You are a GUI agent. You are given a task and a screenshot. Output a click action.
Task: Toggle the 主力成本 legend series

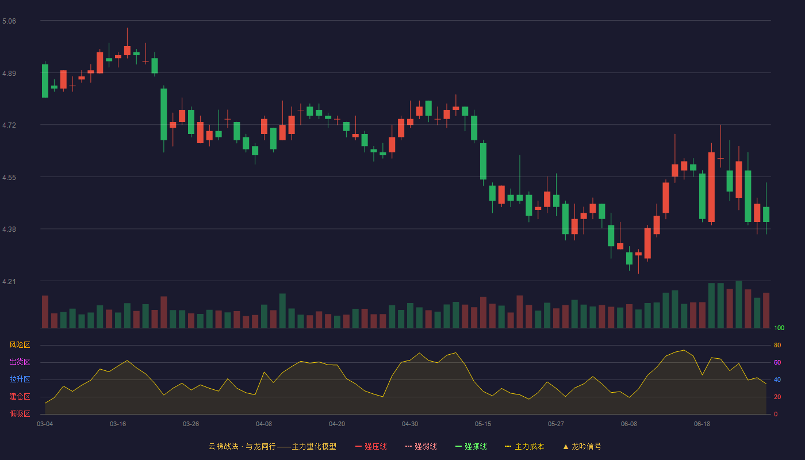[x=524, y=446]
